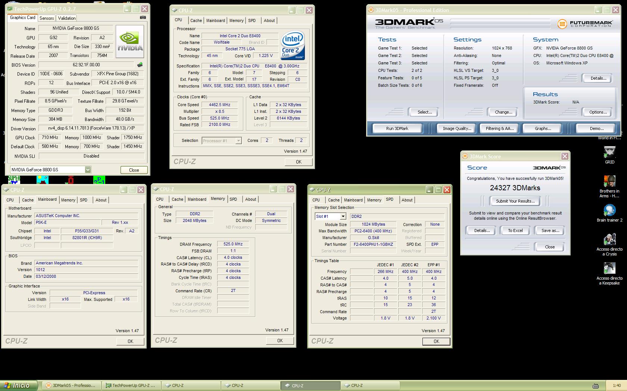Open the Inicio start button
Screen dimensions: 627x391
19,385
